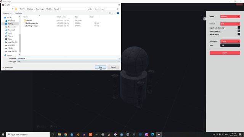
Task: Select Documents in the navigation tree
Action: point(11,27)
